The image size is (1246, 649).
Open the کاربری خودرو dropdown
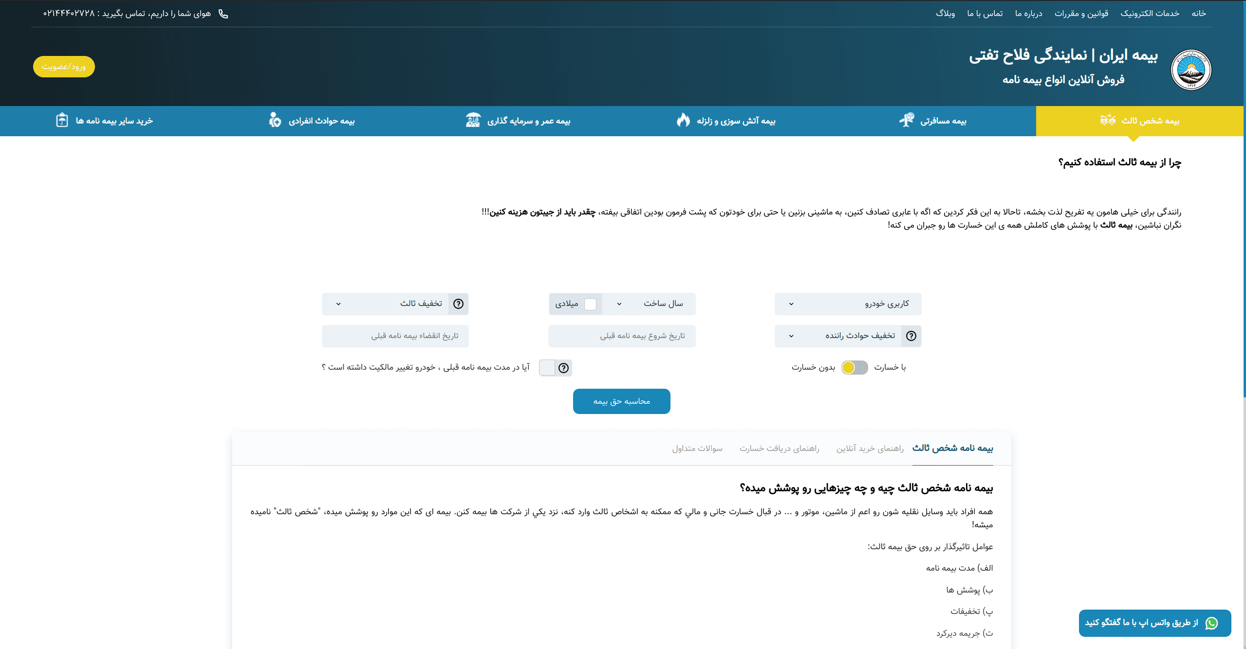point(848,304)
